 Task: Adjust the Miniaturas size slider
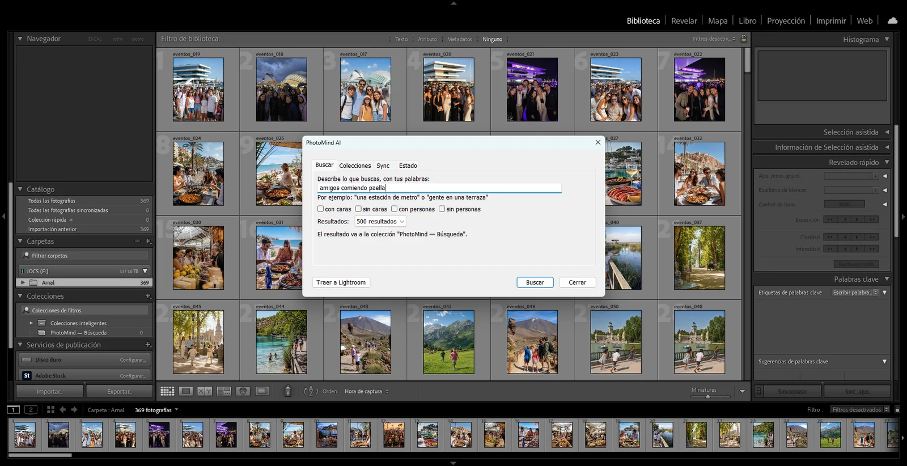(707, 396)
